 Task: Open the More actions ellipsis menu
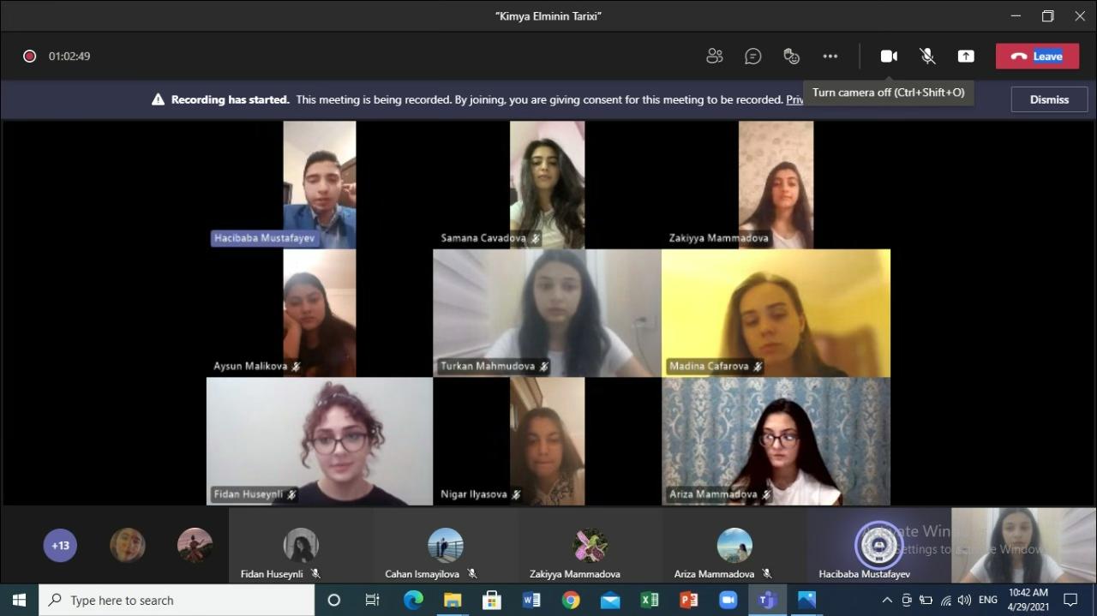pos(830,57)
